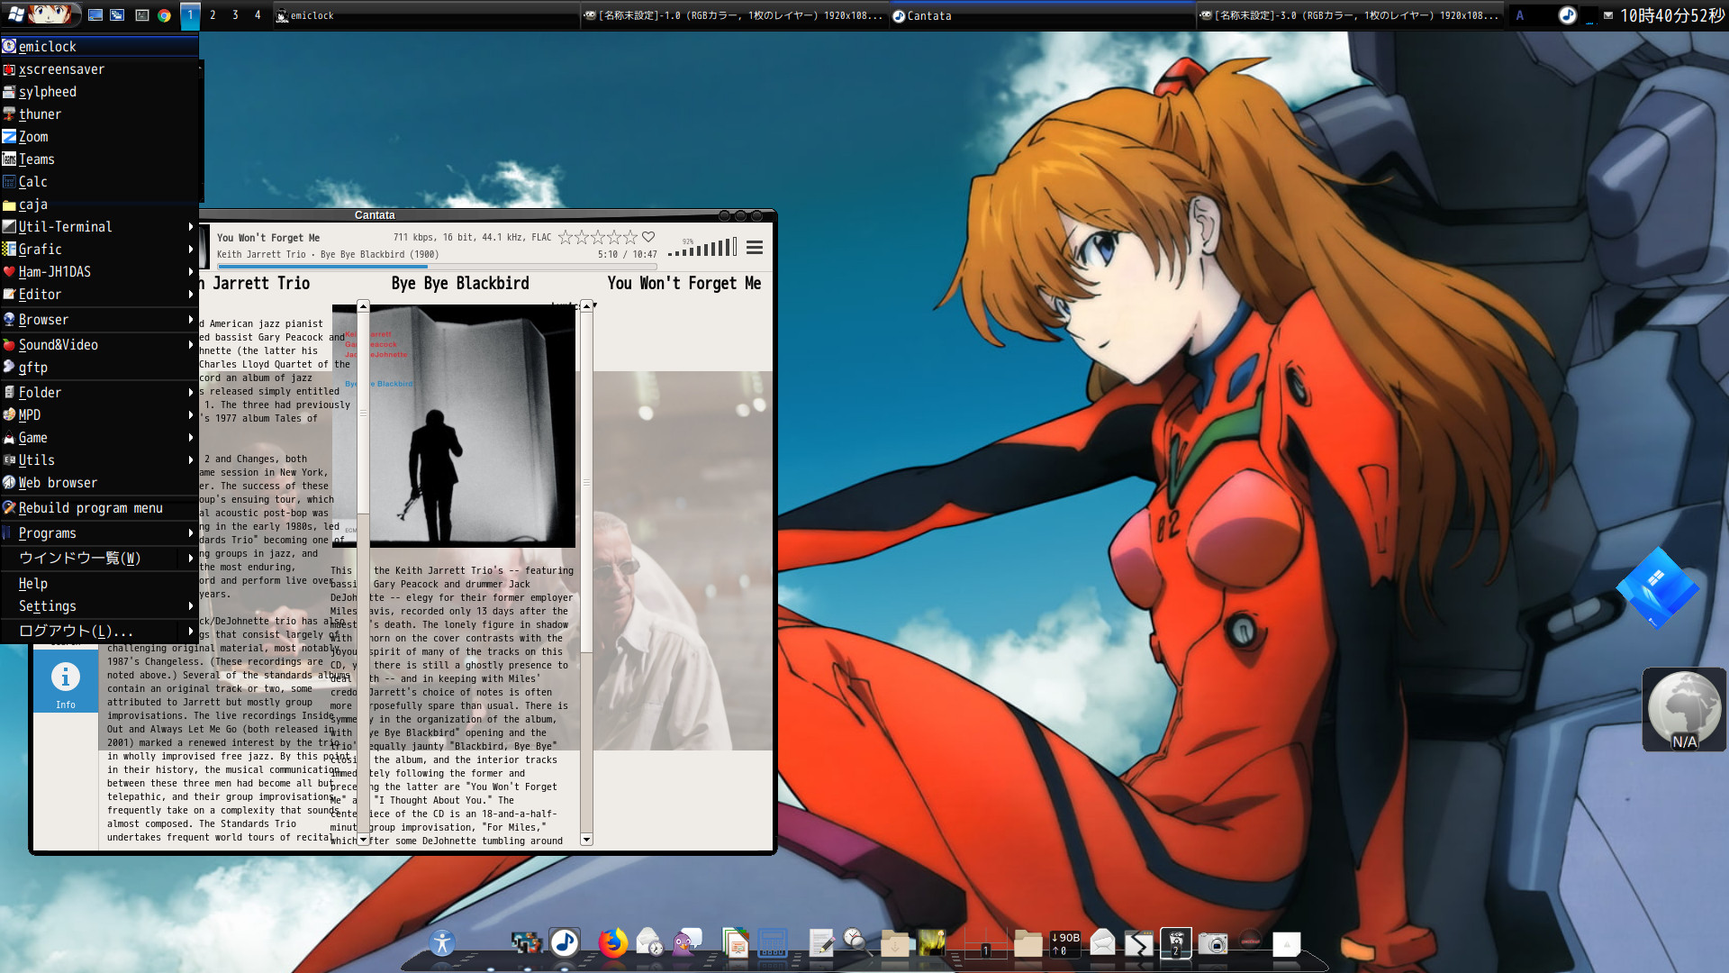The image size is (1729, 973).
Task: Toggle the favorite heart on the current track
Action: coord(647,237)
